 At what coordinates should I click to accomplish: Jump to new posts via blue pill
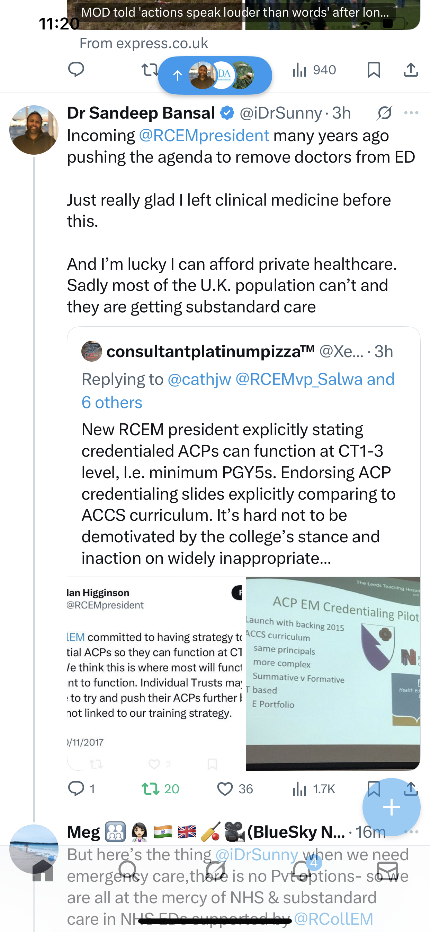pos(215,75)
